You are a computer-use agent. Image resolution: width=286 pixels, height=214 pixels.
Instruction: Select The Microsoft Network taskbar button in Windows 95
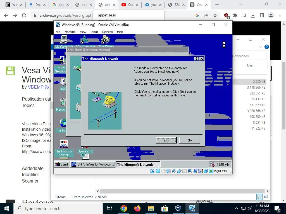[x=138, y=164]
